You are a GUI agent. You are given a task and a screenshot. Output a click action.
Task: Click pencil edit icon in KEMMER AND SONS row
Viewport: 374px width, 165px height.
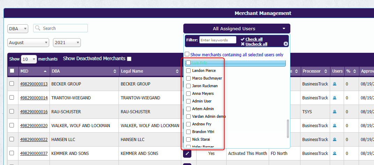[x=187, y=153]
